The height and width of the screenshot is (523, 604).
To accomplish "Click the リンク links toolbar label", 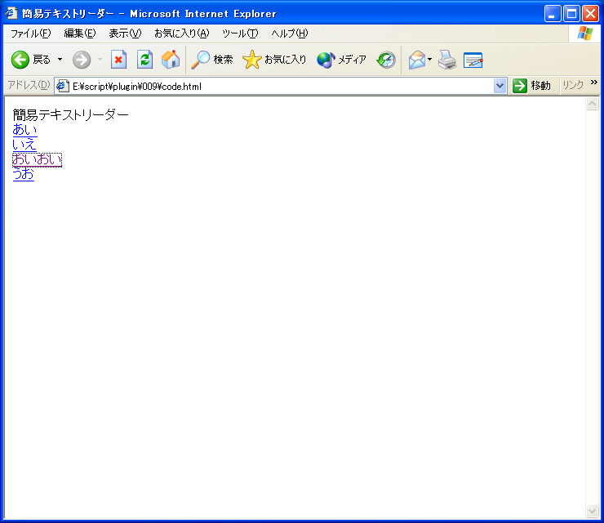I will pyautogui.click(x=573, y=85).
